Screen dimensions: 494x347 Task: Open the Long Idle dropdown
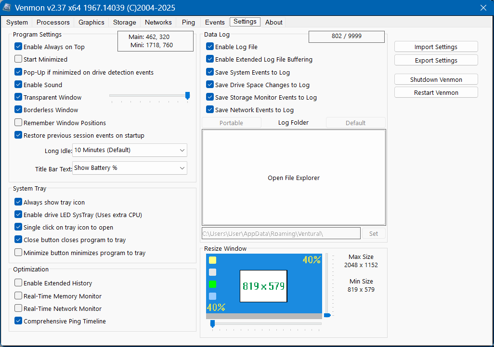[x=130, y=150]
